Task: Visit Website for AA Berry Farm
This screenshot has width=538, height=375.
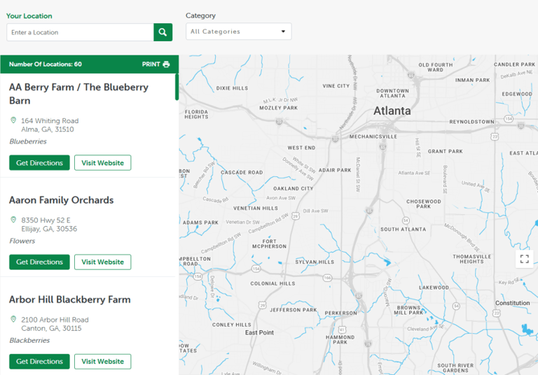Action: 102,163
